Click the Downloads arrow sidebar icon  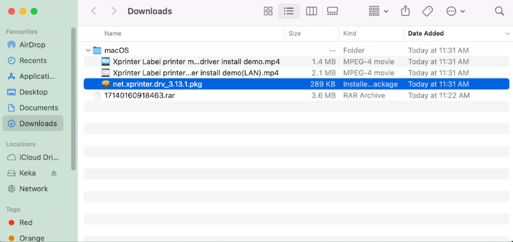(x=12, y=123)
